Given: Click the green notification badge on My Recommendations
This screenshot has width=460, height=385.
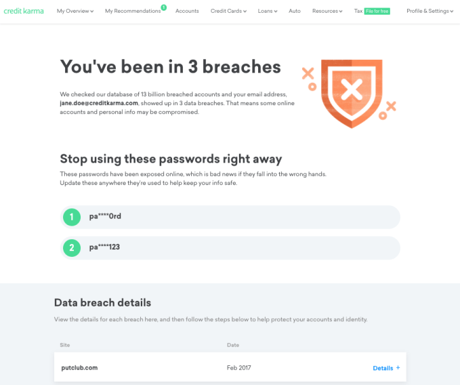Looking at the screenshot, I should [x=164, y=7].
